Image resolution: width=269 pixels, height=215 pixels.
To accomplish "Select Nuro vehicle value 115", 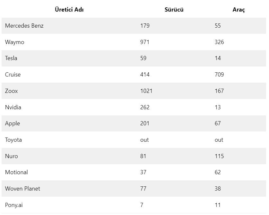I will (x=219, y=156).
